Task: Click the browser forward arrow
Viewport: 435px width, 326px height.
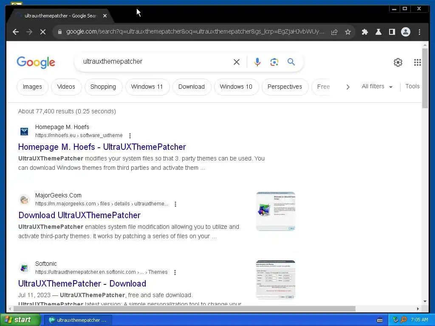Action: (29, 32)
